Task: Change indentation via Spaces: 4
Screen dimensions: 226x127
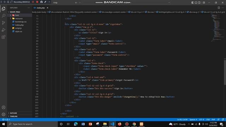Action: (193, 120)
